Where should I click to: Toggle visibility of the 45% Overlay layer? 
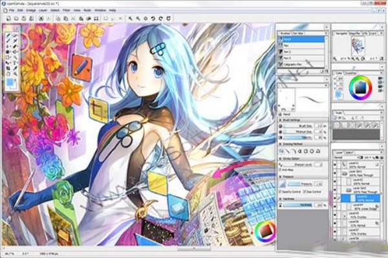coord(335,215)
